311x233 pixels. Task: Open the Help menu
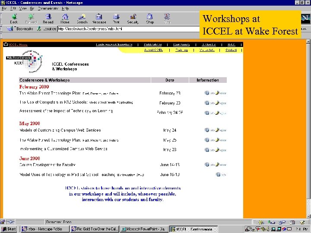coord(65,9)
